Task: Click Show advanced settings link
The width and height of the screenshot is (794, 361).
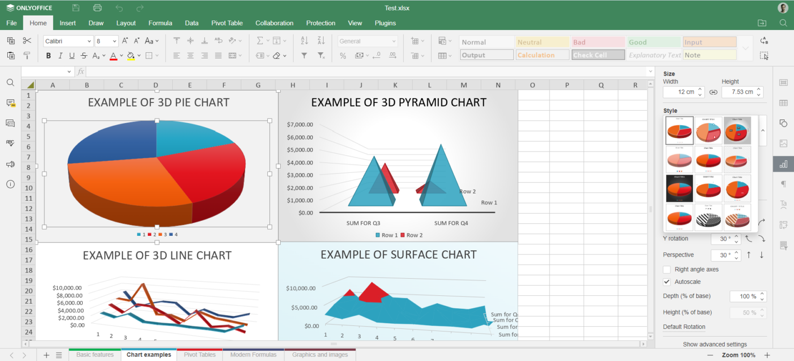Action: tap(714, 344)
